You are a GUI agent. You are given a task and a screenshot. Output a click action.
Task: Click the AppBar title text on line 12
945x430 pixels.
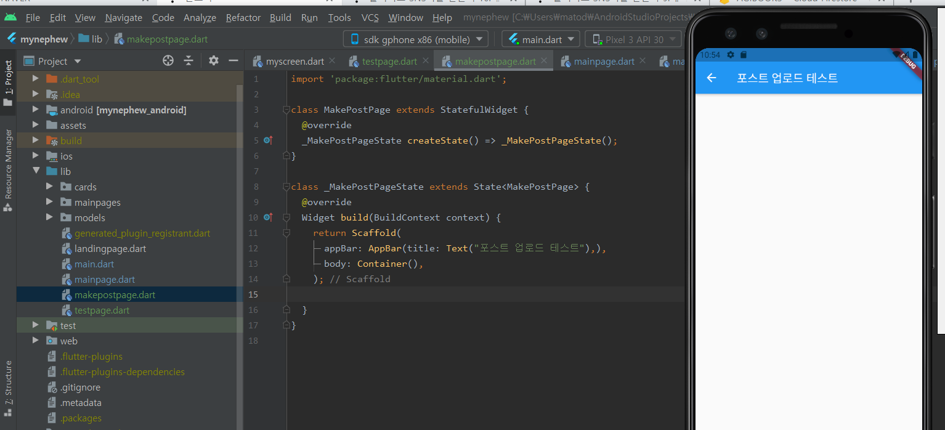click(x=530, y=248)
